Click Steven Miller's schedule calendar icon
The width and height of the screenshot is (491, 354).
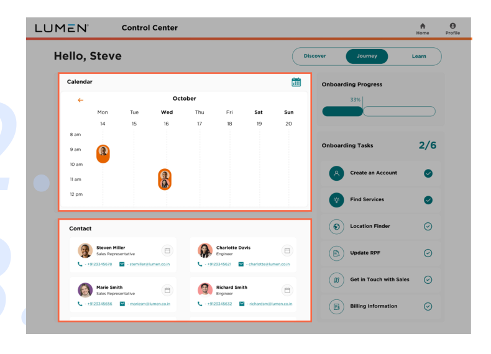click(x=168, y=251)
